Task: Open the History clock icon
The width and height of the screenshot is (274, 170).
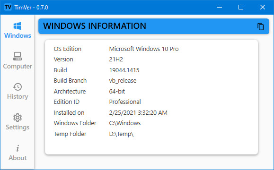Action: click(x=18, y=87)
